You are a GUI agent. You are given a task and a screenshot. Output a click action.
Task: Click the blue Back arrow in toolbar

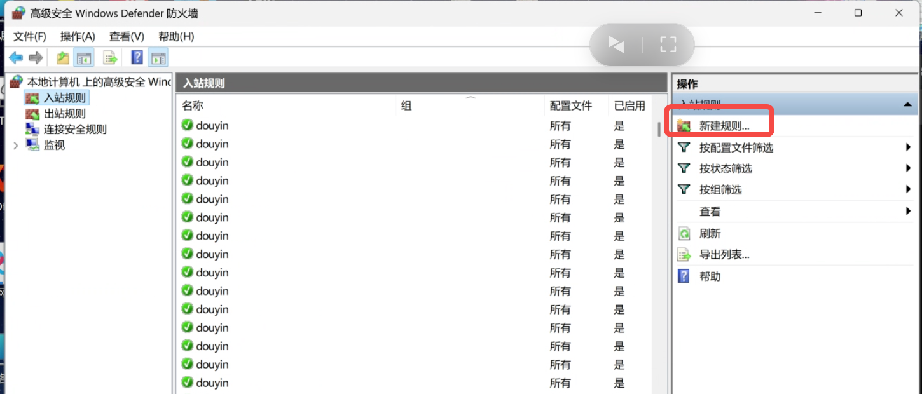point(16,58)
